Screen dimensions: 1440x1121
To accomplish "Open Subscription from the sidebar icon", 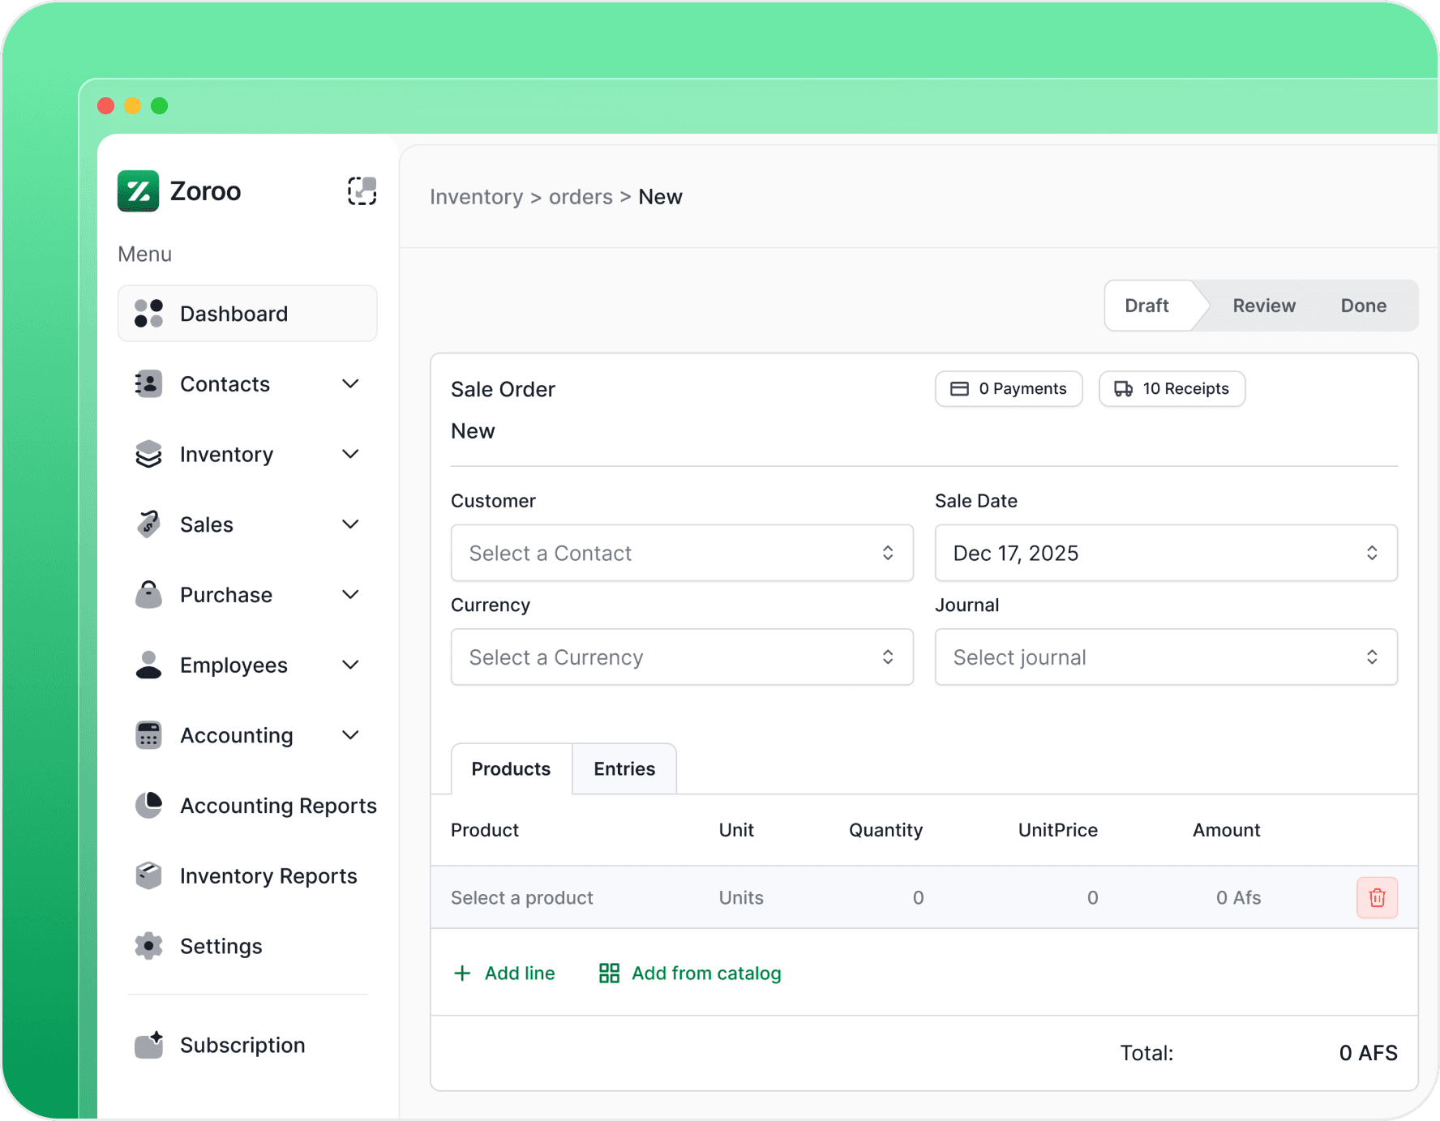I will 148,1045.
